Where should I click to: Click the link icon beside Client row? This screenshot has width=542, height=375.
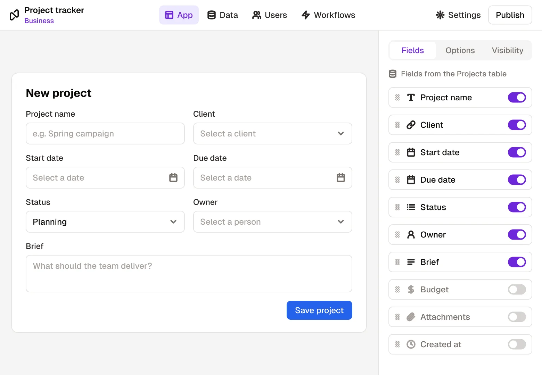coord(411,125)
